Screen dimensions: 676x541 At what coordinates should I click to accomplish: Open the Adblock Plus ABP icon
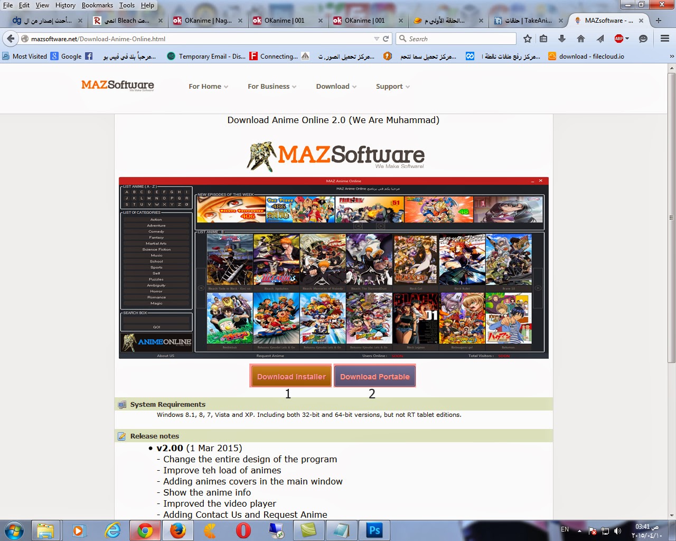[619, 39]
